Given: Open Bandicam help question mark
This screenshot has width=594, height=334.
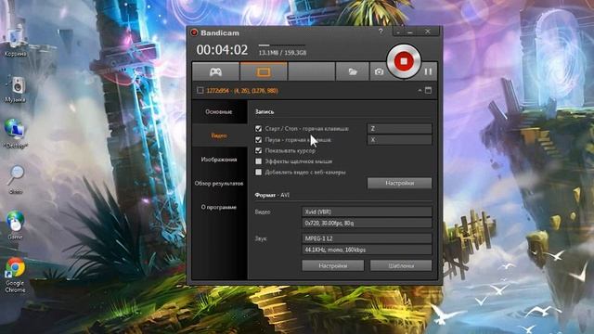Looking at the screenshot, I should (381, 32).
